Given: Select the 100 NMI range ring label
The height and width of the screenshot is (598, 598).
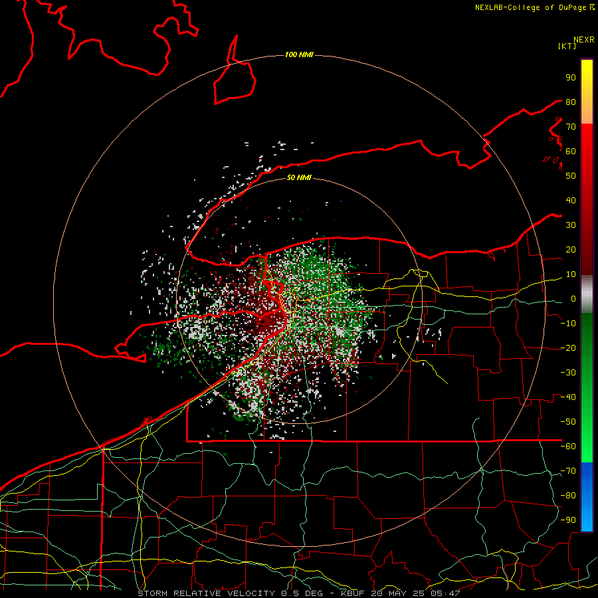Looking at the screenshot, I should [299, 55].
